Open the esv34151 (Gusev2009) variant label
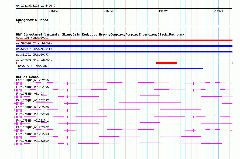Screen dimensions: 240x159 click(x=32, y=38)
